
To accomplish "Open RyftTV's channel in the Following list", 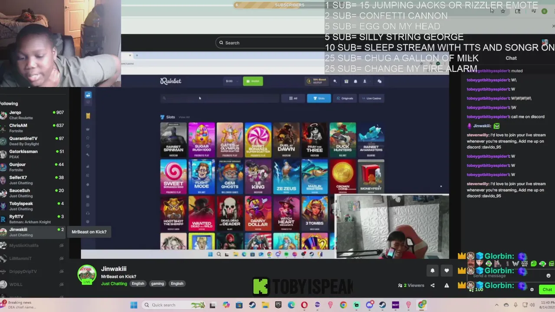I will pos(33,219).
